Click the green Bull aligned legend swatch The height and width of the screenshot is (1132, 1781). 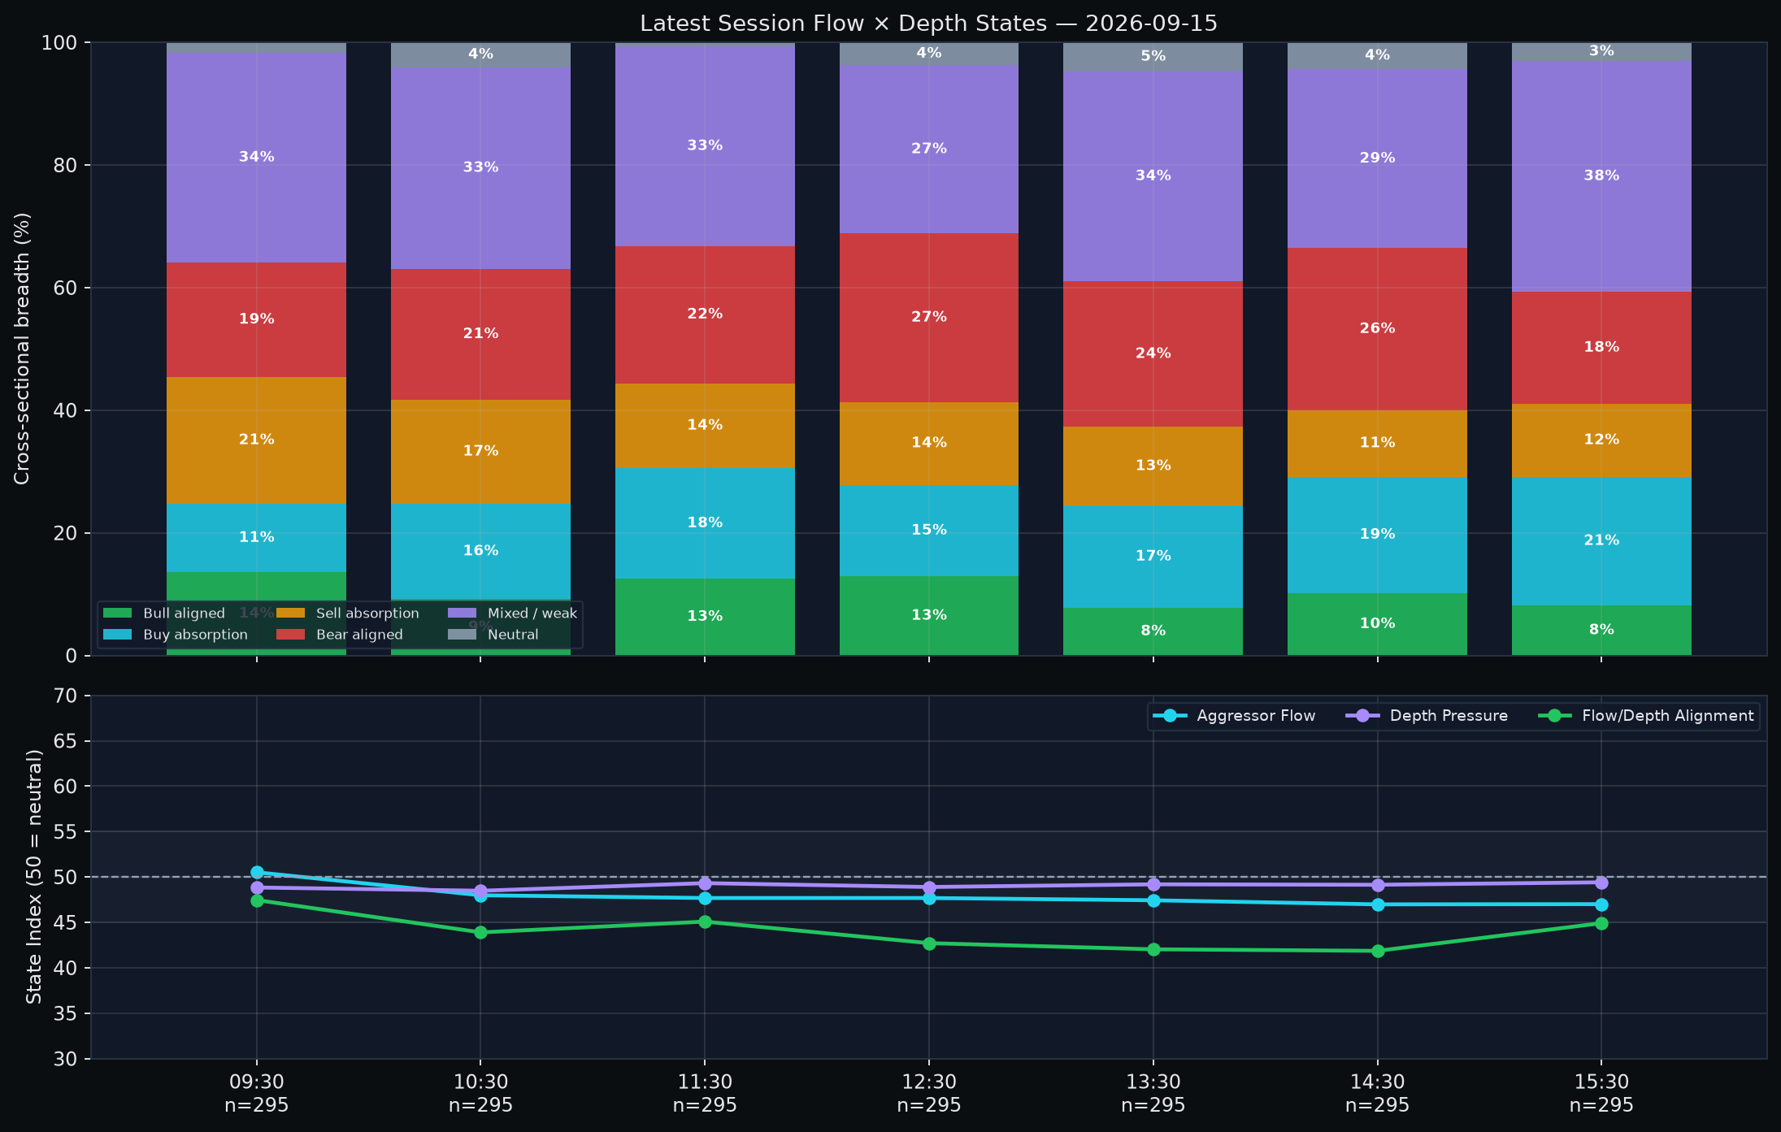(117, 614)
